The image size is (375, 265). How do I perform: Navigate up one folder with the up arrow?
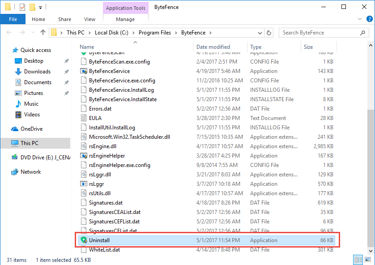[x=43, y=33]
